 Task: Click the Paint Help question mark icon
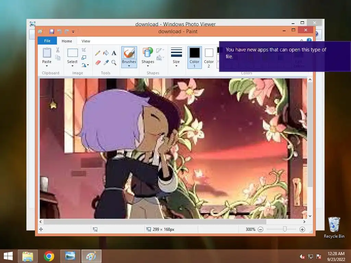tap(309, 40)
